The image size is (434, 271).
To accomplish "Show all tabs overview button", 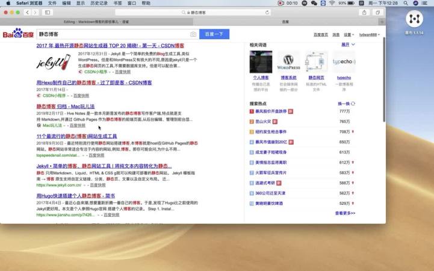I will [x=377, y=13].
